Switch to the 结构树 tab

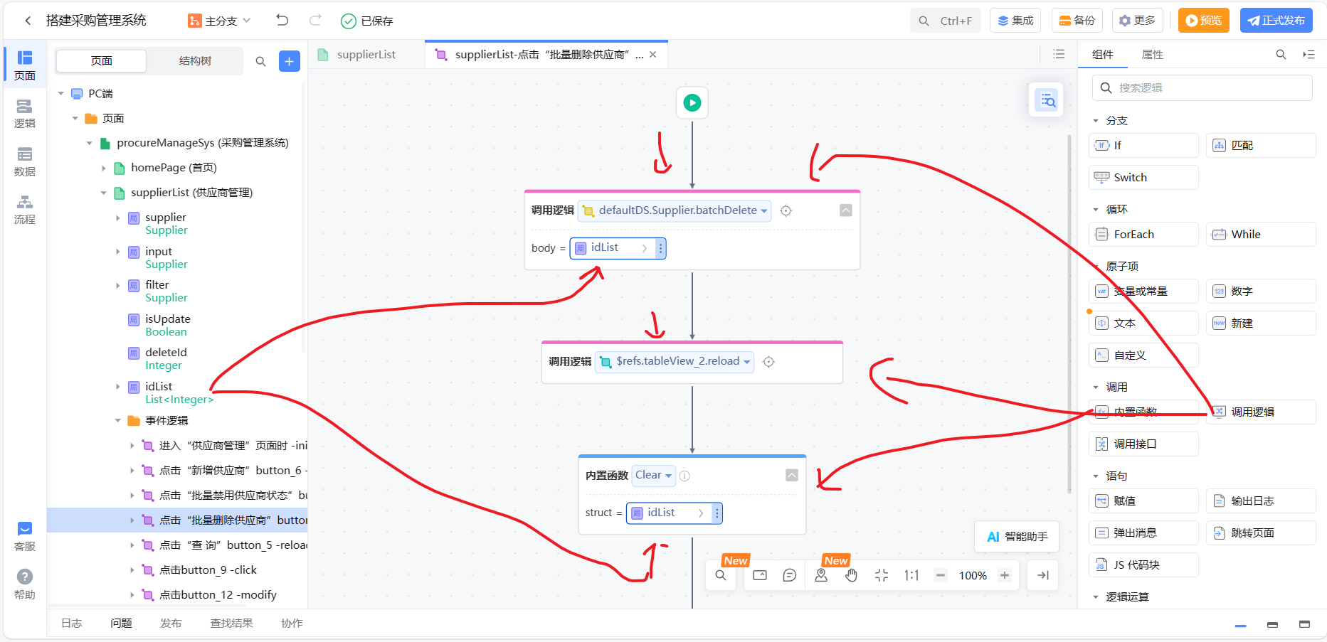195,61
